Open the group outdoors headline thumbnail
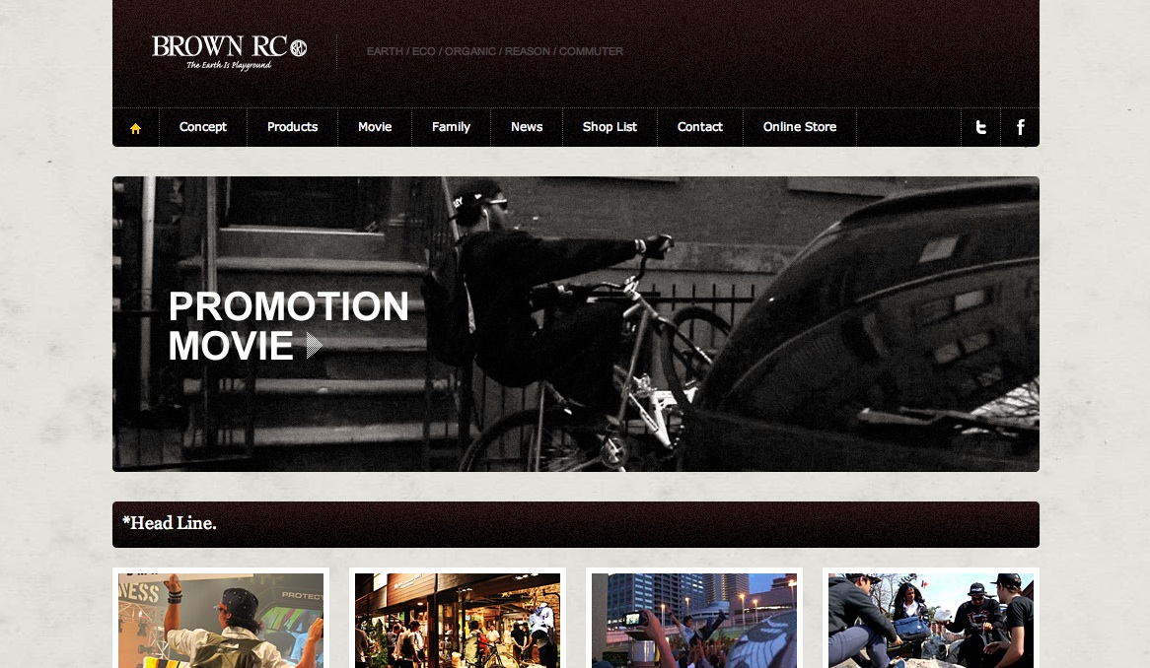The image size is (1150, 668). point(931,621)
